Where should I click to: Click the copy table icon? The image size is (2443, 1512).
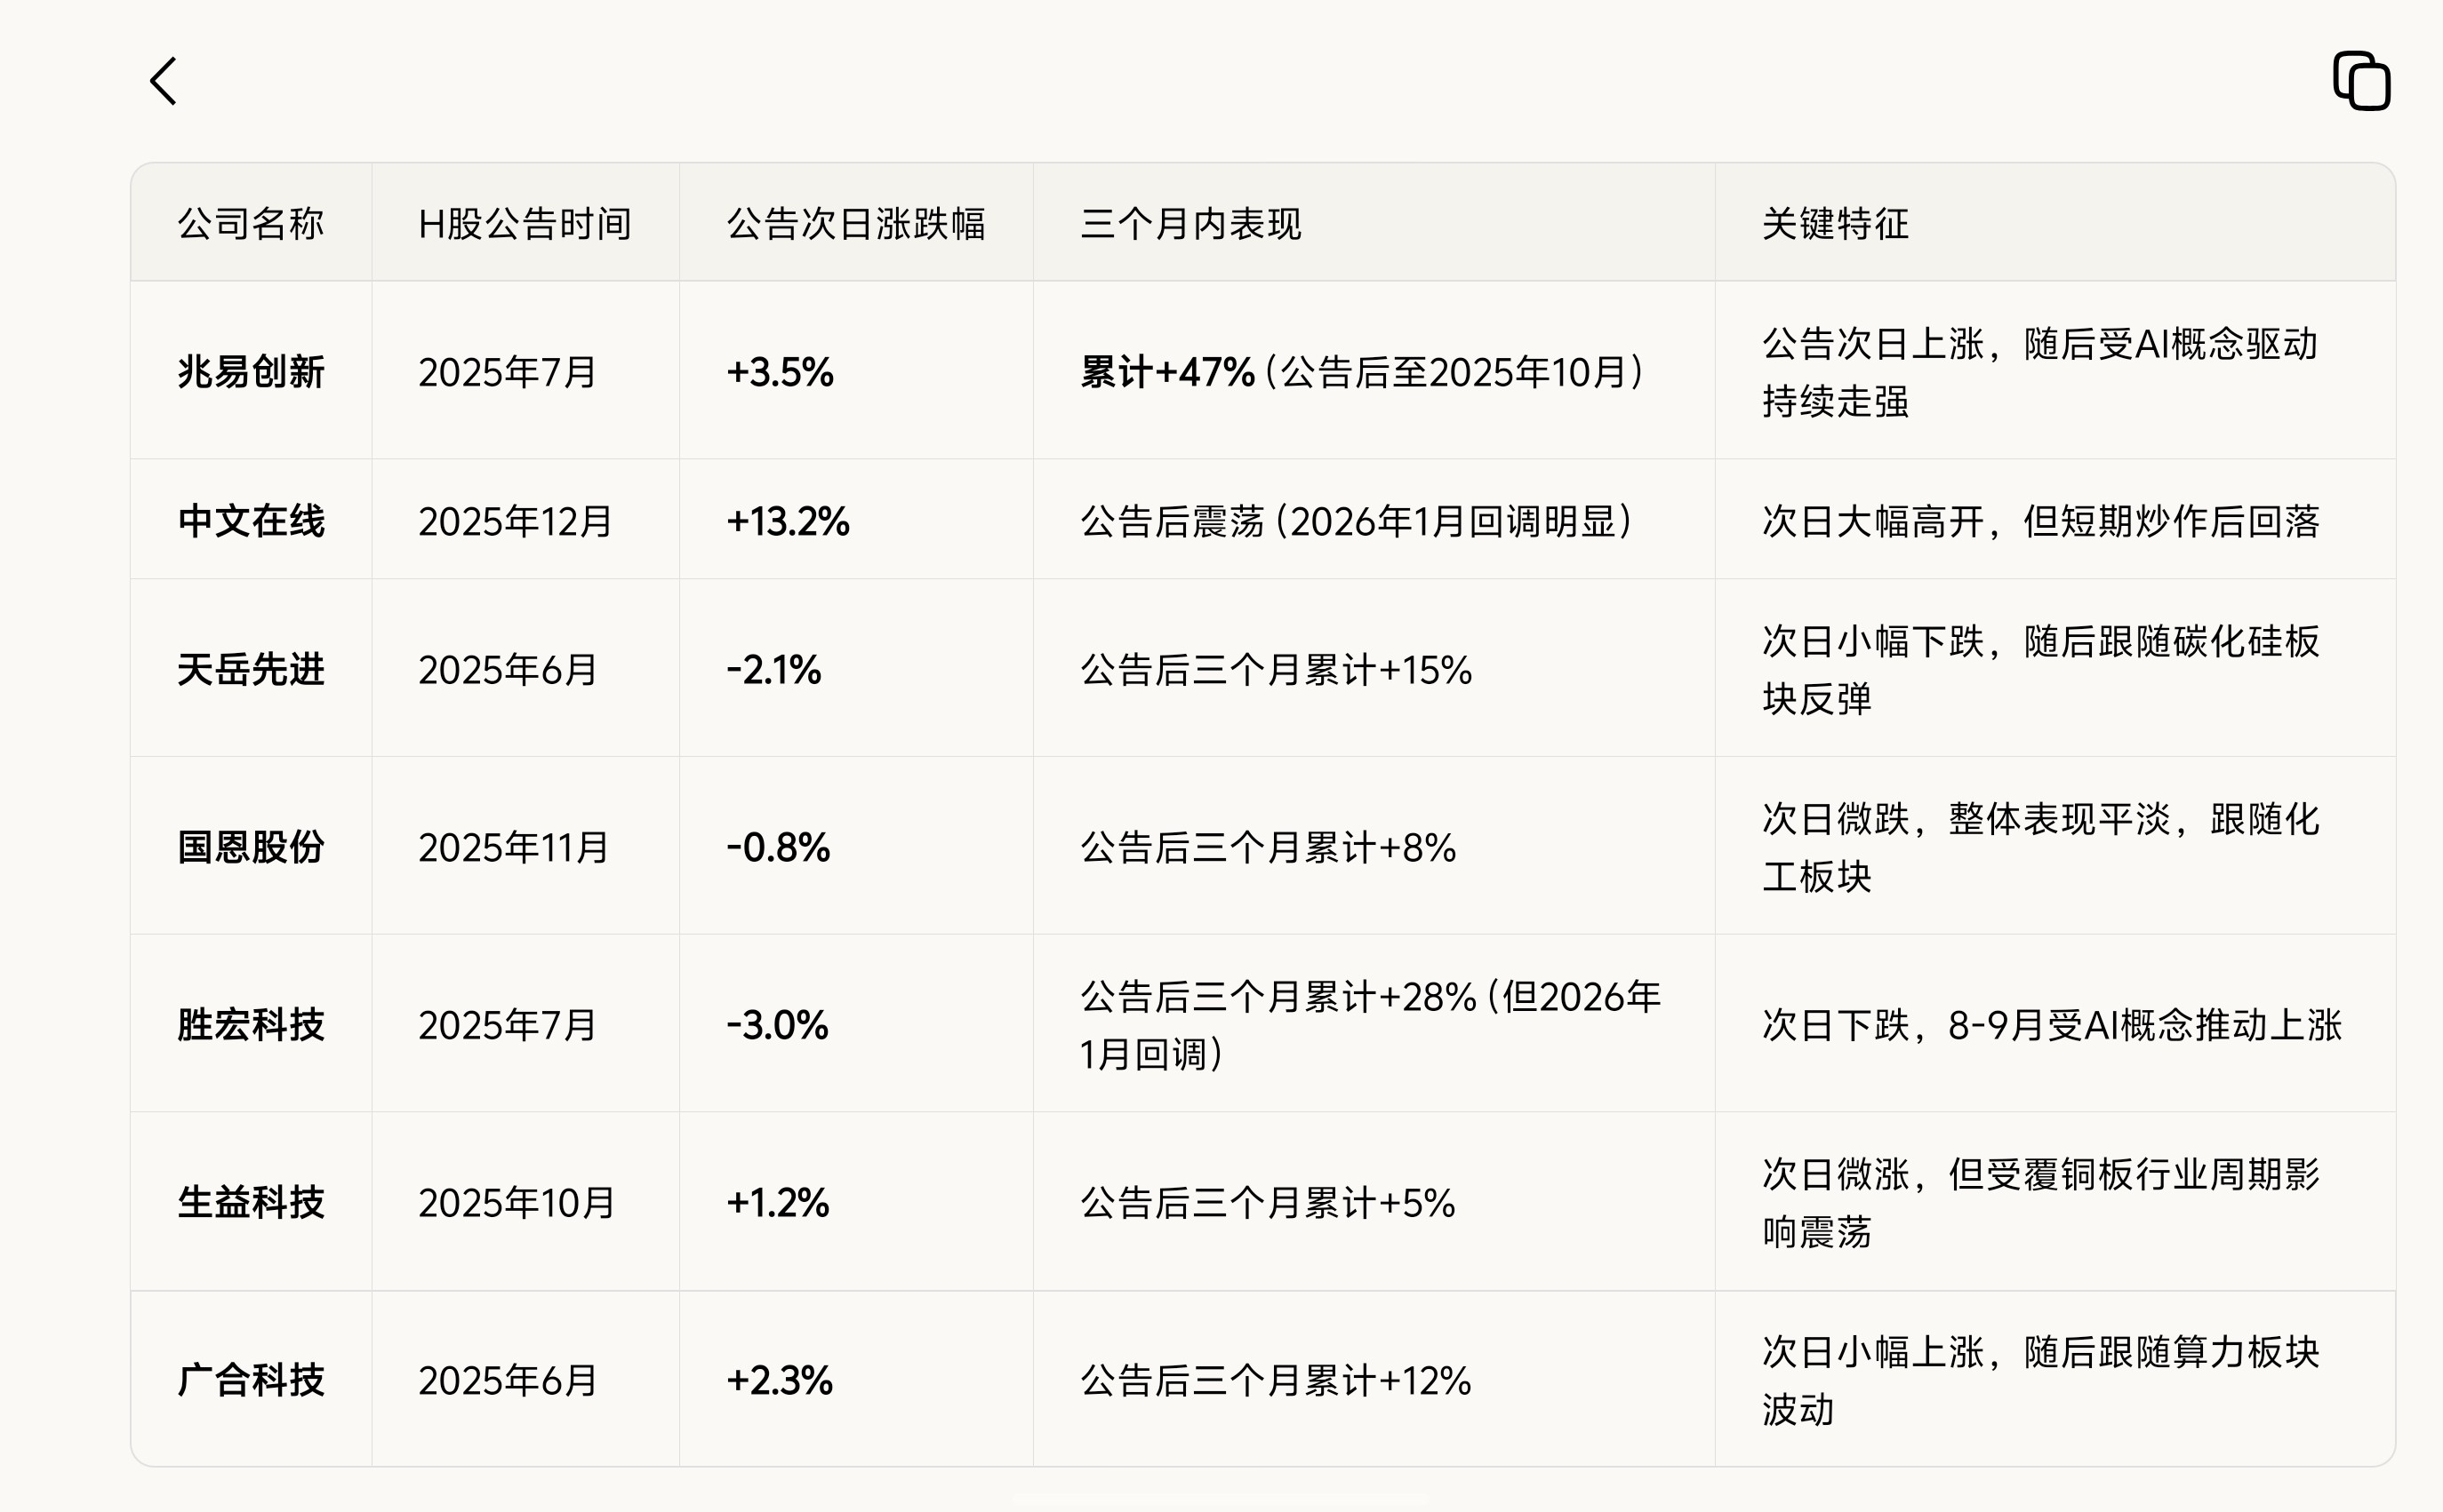click(2361, 81)
